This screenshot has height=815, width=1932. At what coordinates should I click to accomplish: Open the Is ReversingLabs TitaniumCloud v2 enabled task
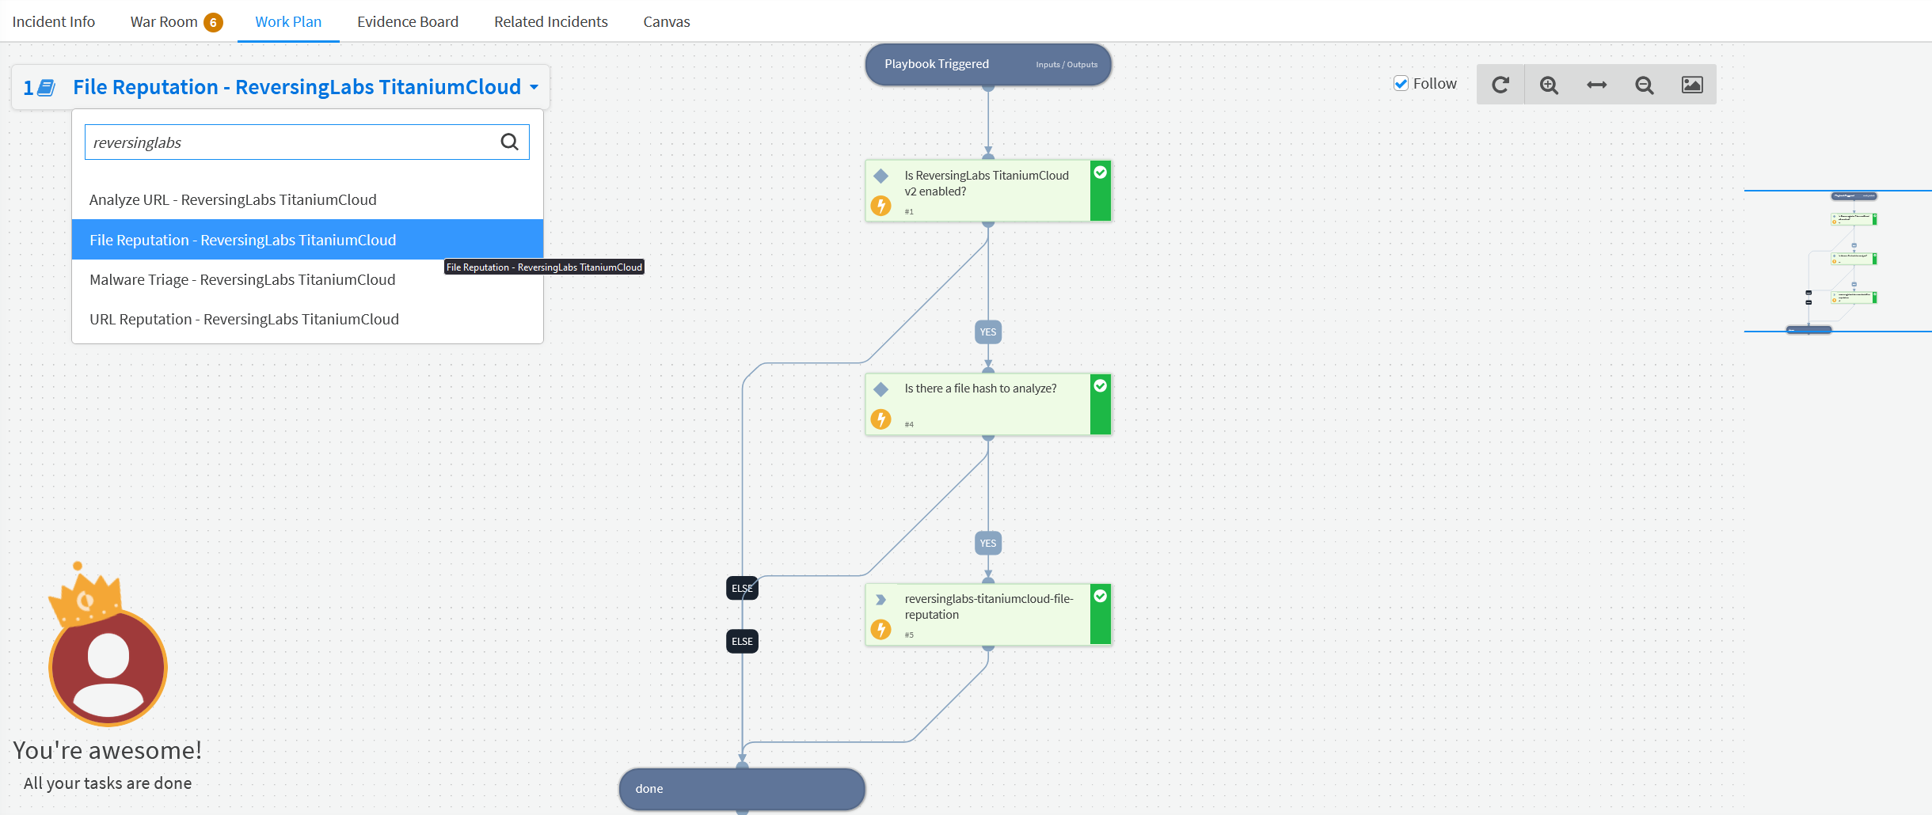988,191
